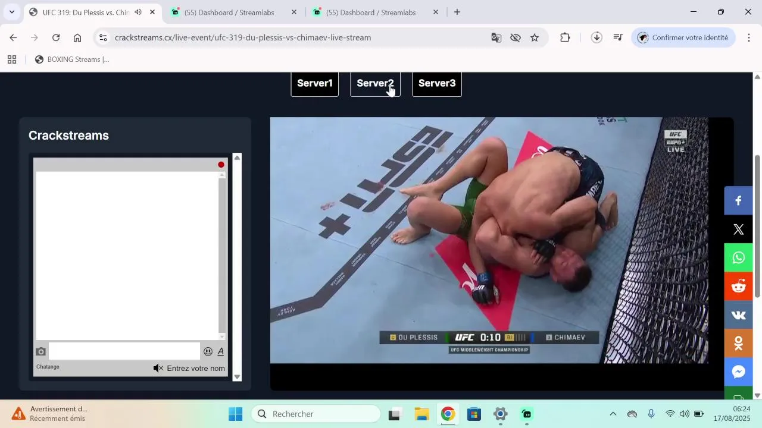Open Task View on taskbar
This screenshot has width=762, height=428.
[x=394, y=414]
